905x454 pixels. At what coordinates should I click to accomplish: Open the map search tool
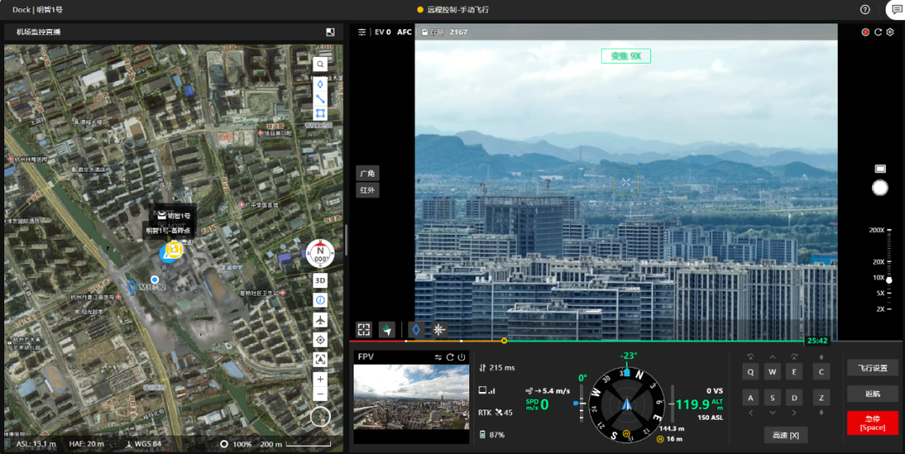tap(320, 64)
